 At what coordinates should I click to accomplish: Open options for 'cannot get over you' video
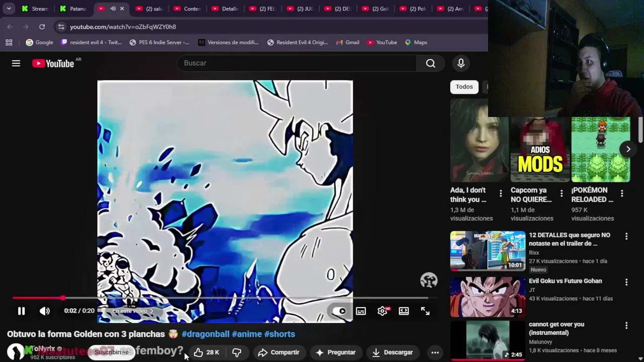click(x=626, y=326)
